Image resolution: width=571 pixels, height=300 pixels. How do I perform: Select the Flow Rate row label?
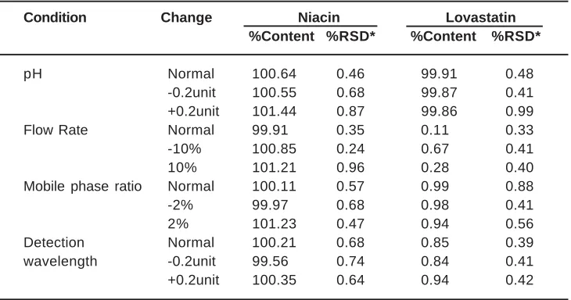coord(56,130)
